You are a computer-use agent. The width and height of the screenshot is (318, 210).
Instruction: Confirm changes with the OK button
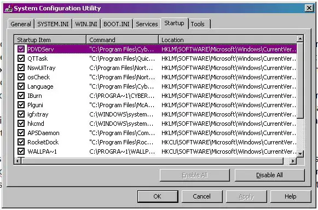(x=158, y=196)
